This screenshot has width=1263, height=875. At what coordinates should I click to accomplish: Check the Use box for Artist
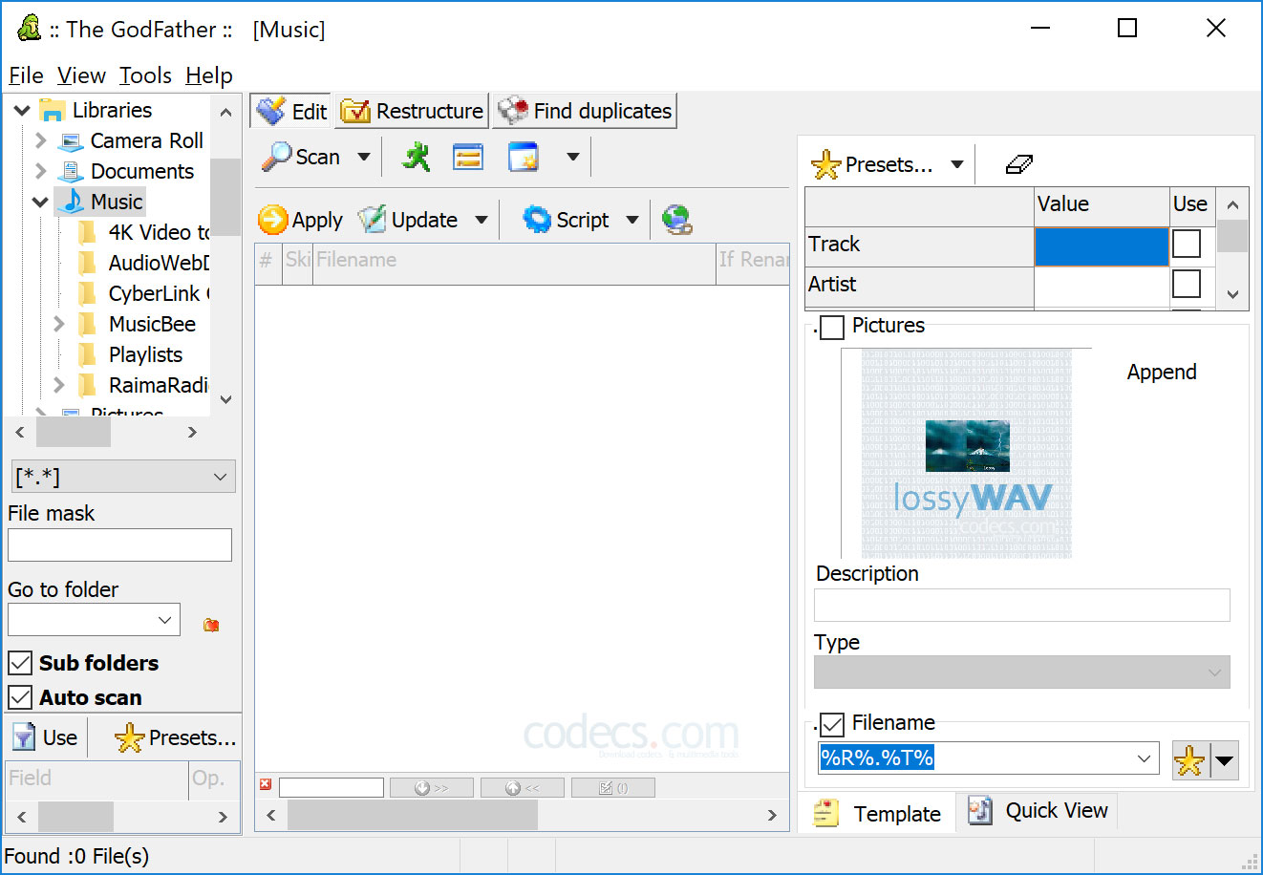1186,284
